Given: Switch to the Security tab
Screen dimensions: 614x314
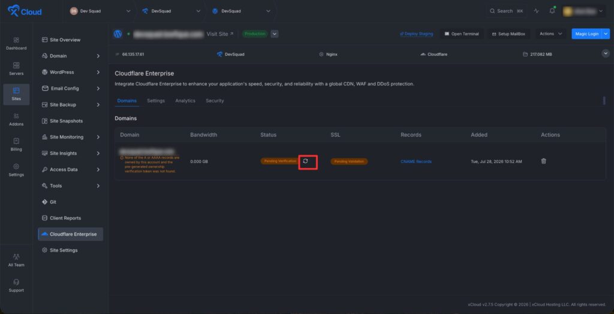Looking at the screenshot, I should pos(215,101).
